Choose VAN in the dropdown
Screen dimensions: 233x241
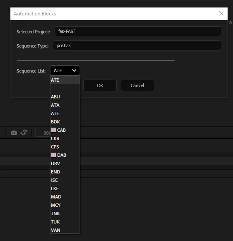(x=65, y=230)
